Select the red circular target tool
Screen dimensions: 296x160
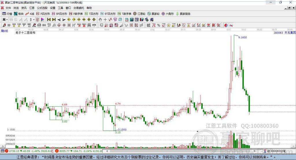pos(59,25)
